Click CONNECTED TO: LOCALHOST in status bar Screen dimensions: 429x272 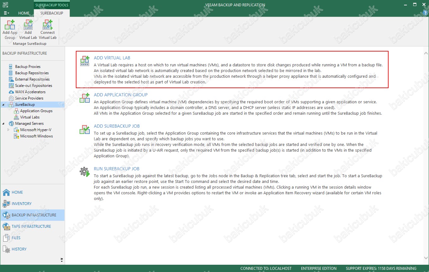pyautogui.click(x=266, y=269)
